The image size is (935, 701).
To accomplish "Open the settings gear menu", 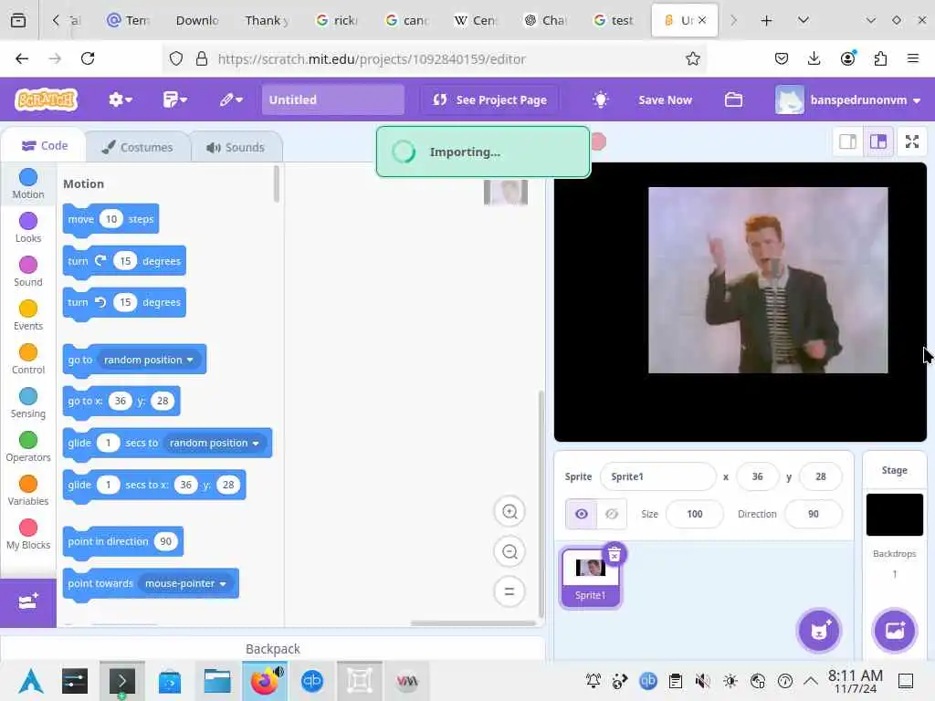I will (120, 99).
